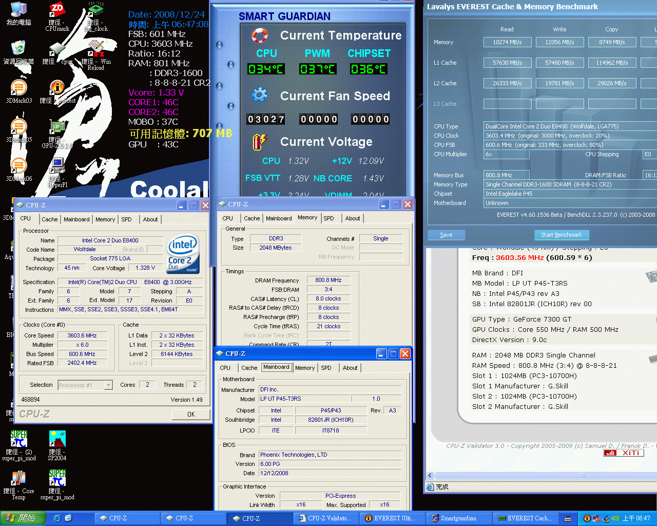Click the quick launch icon beside Internet Explorer
Image resolution: width=657 pixels, height=526 pixels.
coord(68,518)
